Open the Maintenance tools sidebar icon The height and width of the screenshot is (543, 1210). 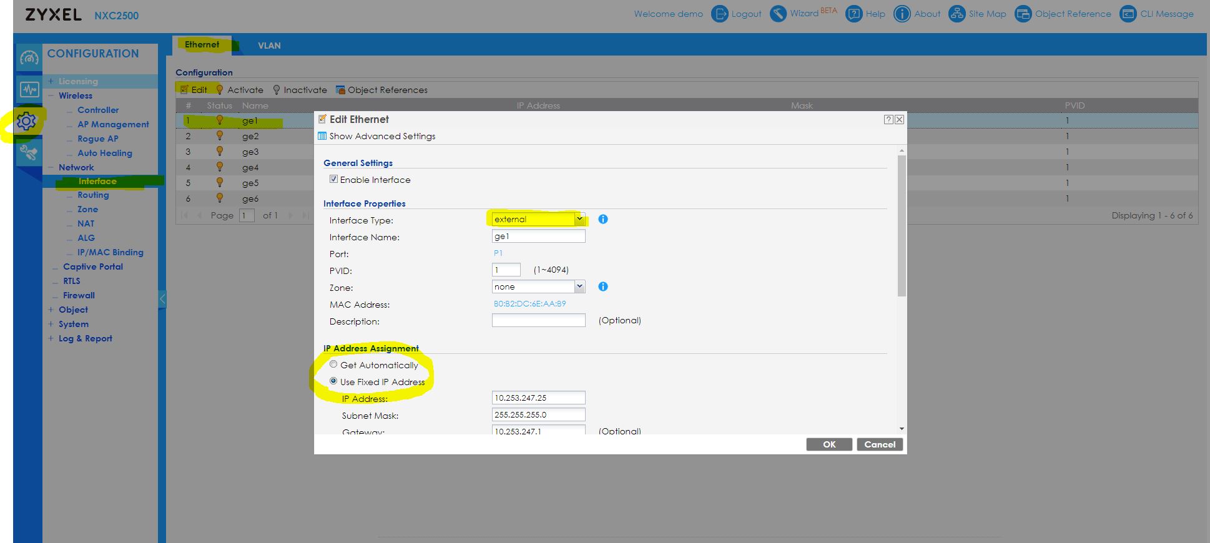tap(28, 152)
